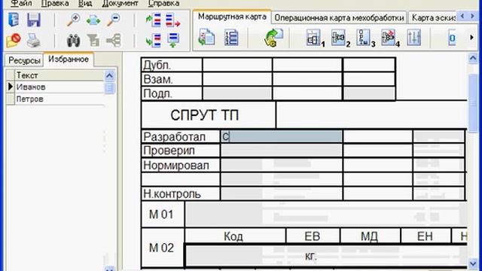This screenshot has width=482, height=271.
Task: Click the Проверил name field
Action: point(281,151)
